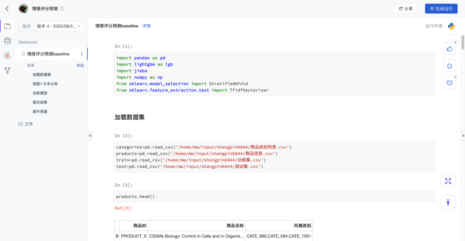Click the Python runtime environment icon
Image resolution: width=465 pixels, height=241 pixels.
pyautogui.click(x=451, y=26)
